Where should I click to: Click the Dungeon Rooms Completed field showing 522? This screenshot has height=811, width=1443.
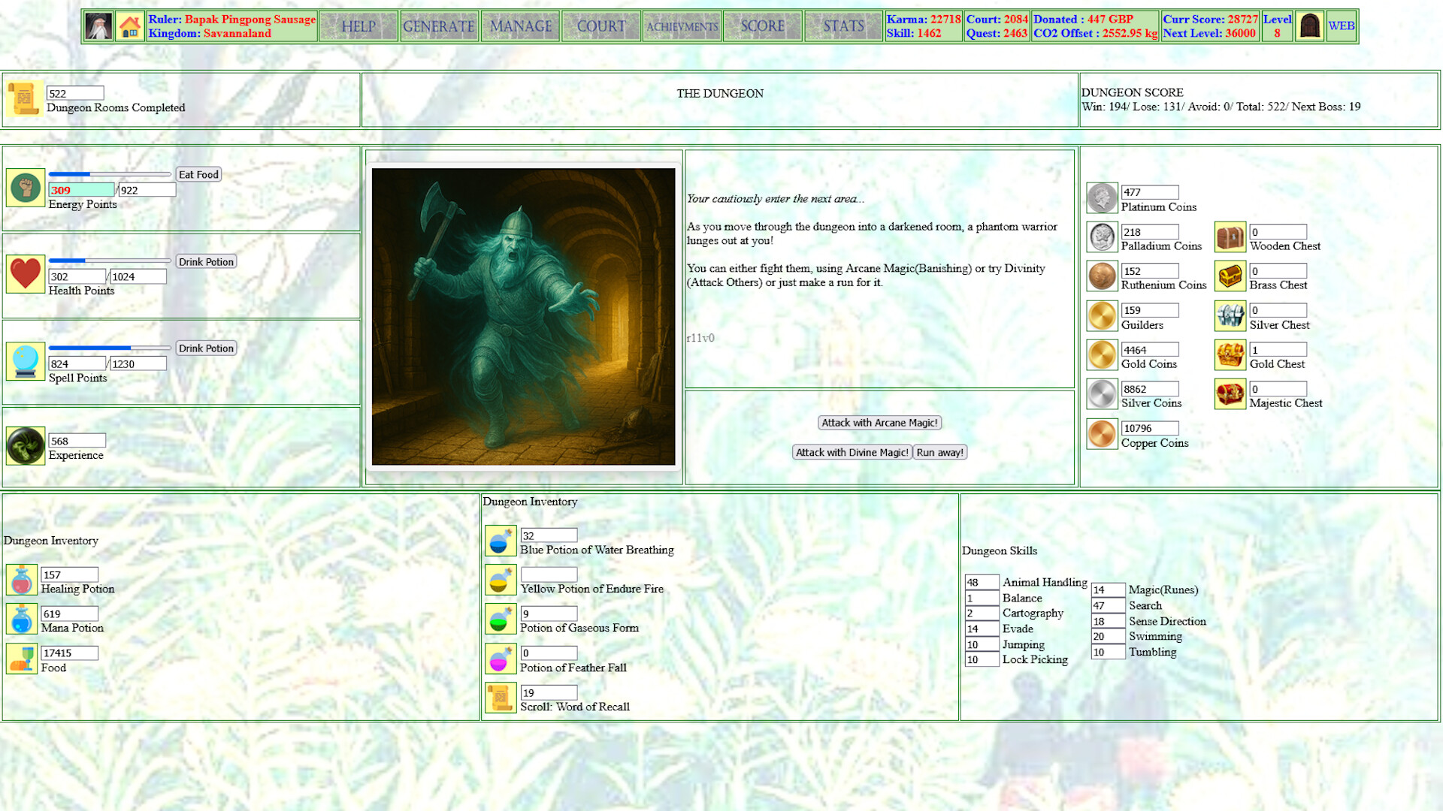75,93
